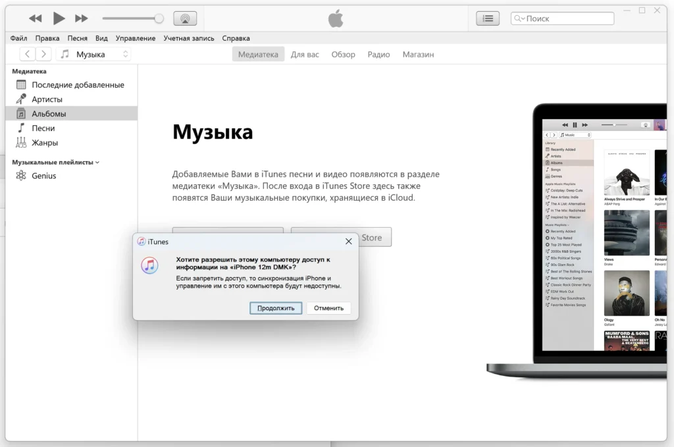674x447 pixels.
Task: Go back with the left arrow
Action: (x=28, y=54)
